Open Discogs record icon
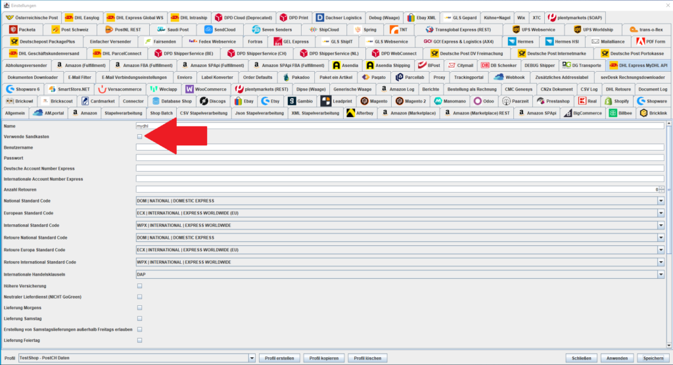 pos(204,101)
